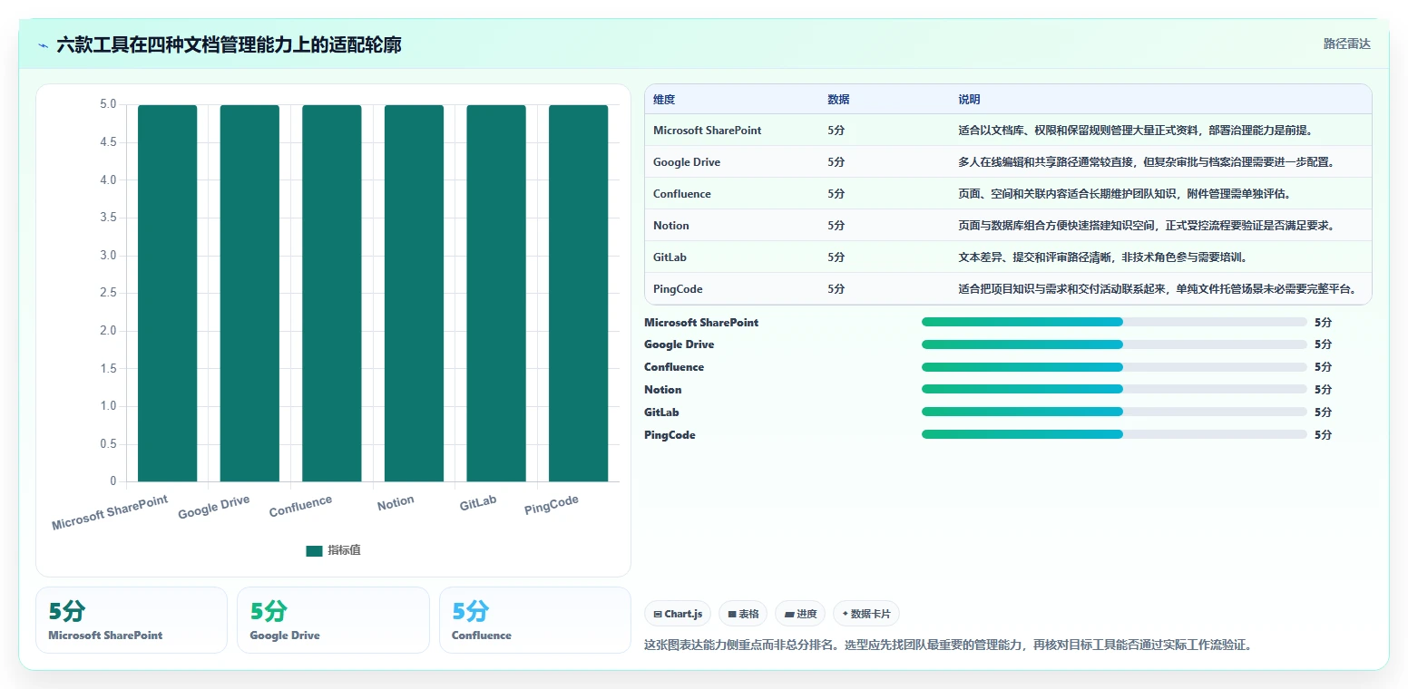Click the Google Drive x-axis label
1408x689 pixels.
(214, 507)
